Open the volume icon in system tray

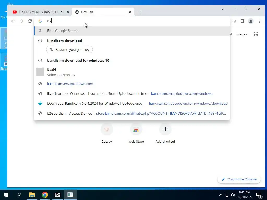click(233, 195)
